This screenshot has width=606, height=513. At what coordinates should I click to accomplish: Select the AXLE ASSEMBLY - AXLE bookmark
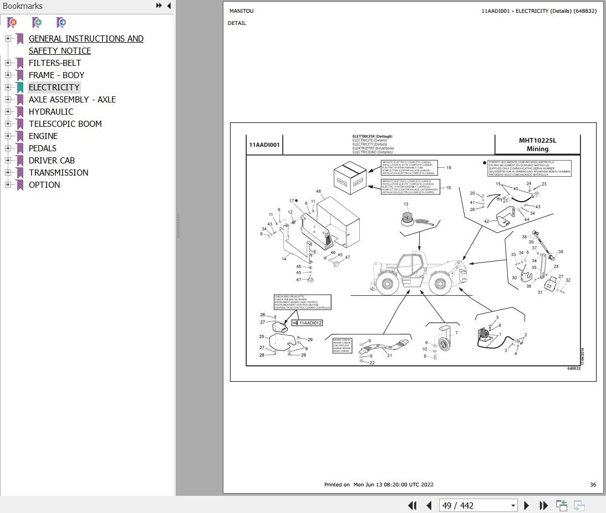click(72, 99)
